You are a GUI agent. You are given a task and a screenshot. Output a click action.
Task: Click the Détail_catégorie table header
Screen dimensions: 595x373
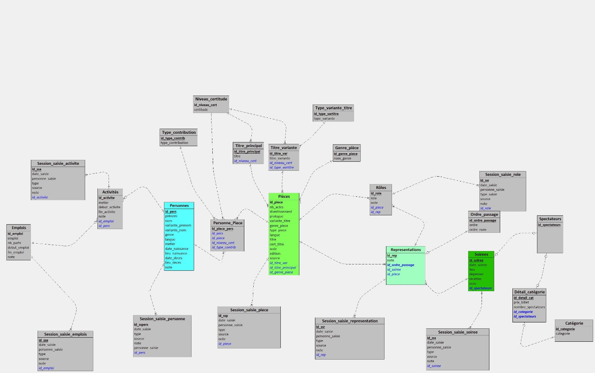529,292
